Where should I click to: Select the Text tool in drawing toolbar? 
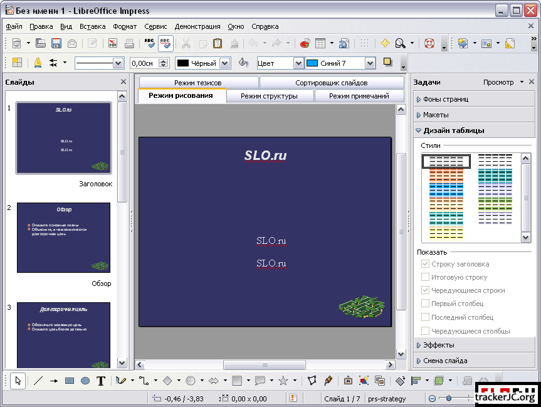100,381
